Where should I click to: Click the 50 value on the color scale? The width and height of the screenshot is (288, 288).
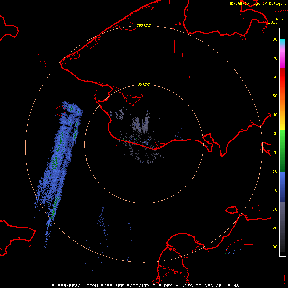click(x=275, y=96)
